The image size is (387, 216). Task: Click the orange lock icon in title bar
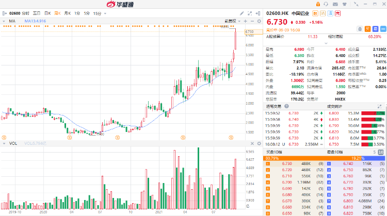pos(318,4)
